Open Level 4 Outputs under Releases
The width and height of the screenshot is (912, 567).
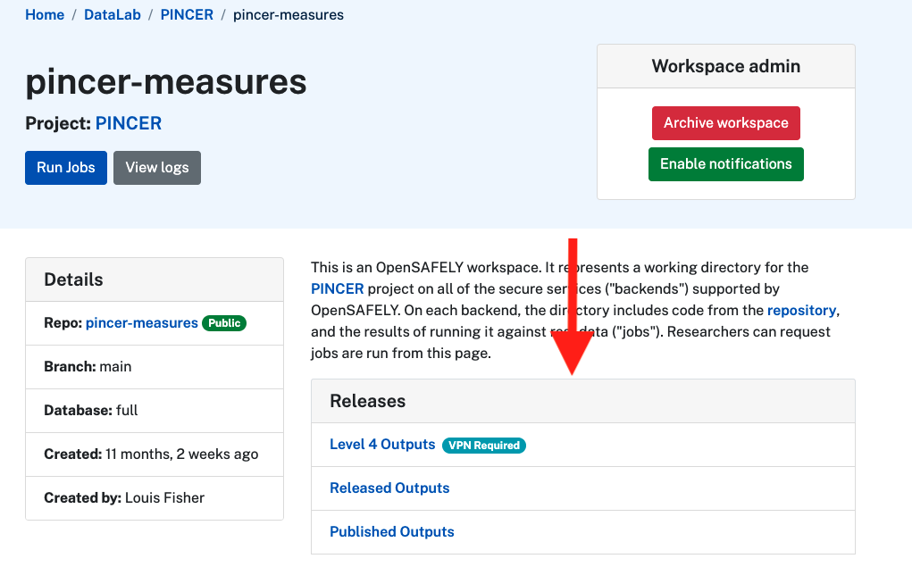click(382, 444)
